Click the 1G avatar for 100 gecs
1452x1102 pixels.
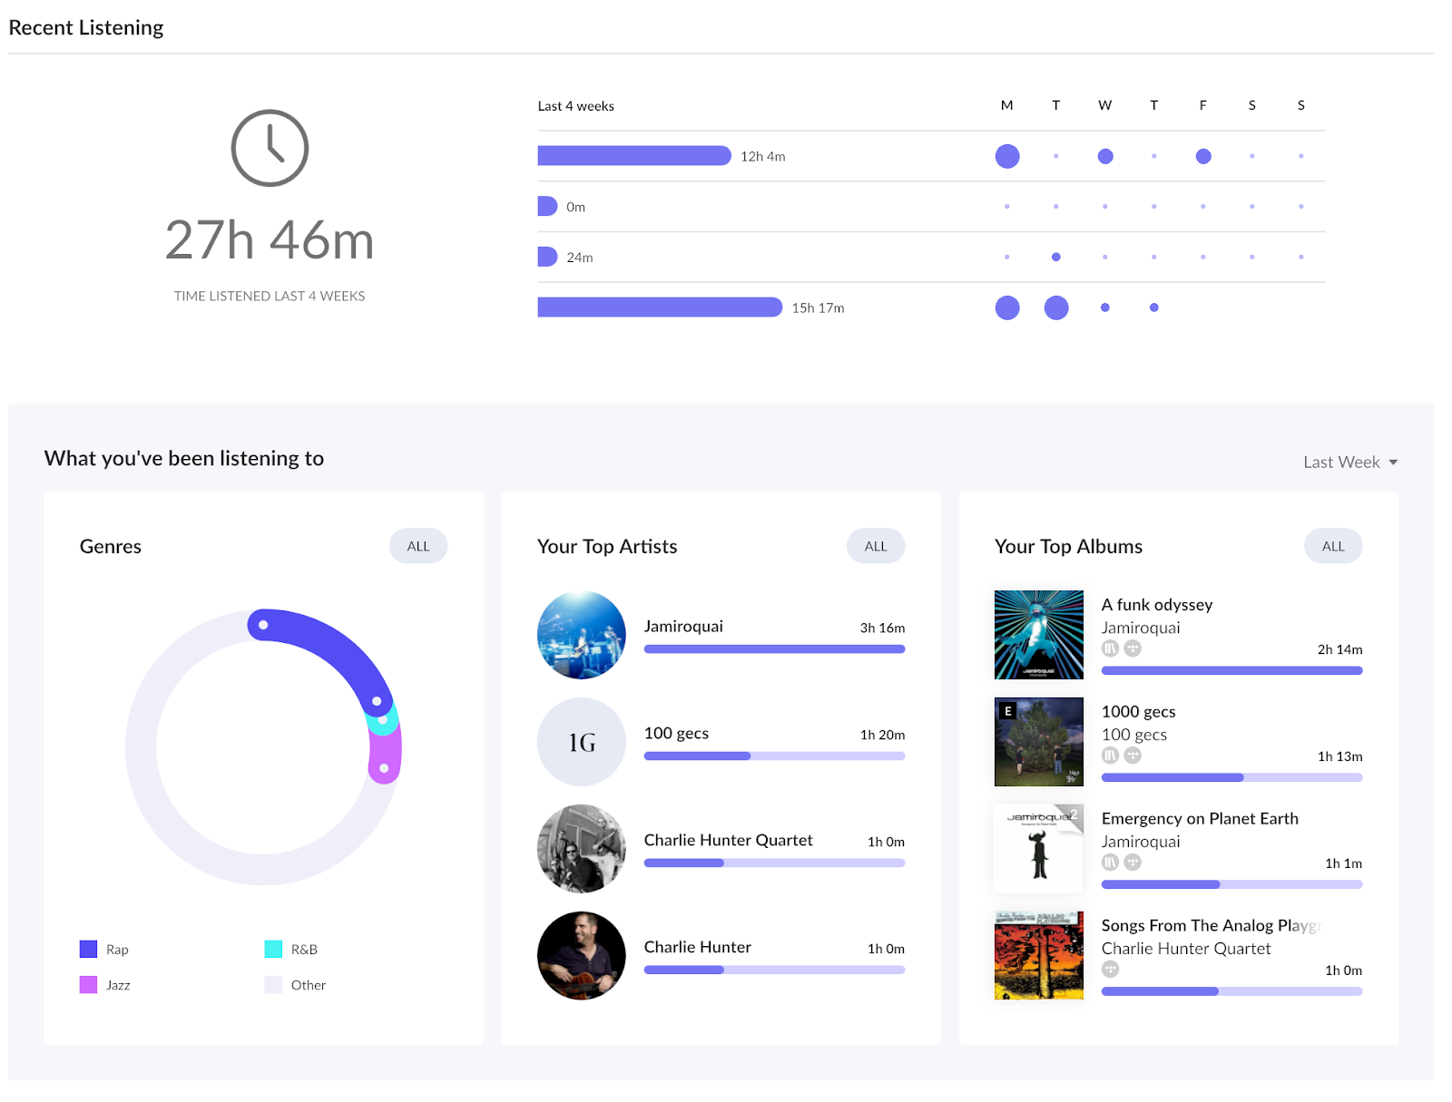coord(581,741)
